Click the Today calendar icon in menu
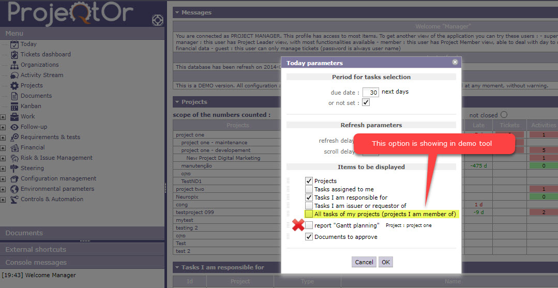The width and height of the screenshot is (558, 288). pos(14,44)
